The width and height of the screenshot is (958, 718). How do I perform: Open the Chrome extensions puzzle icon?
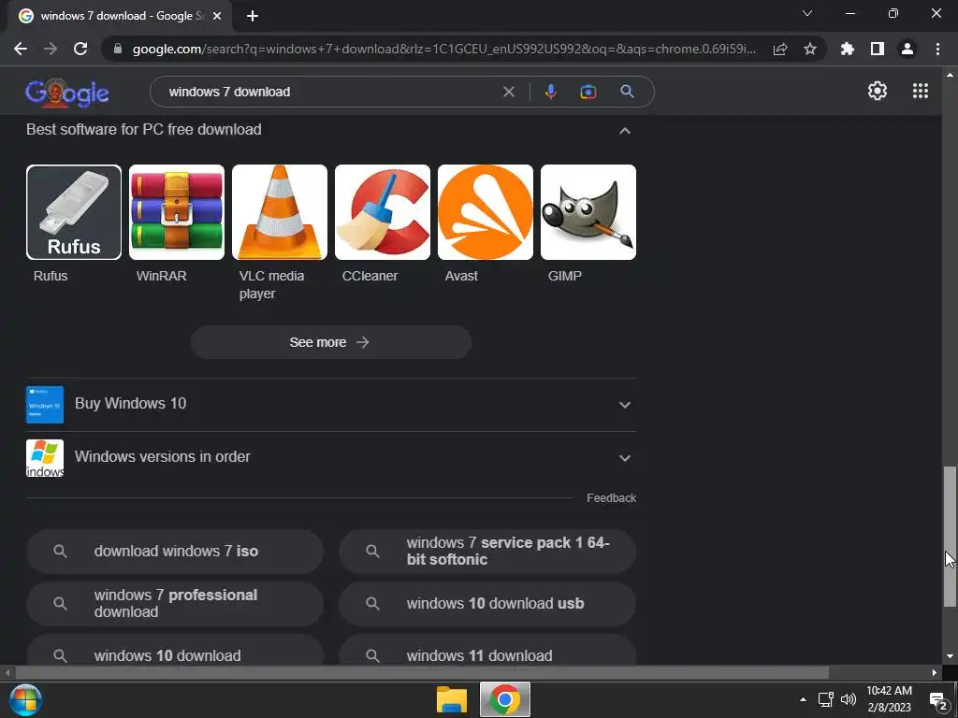point(848,49)
